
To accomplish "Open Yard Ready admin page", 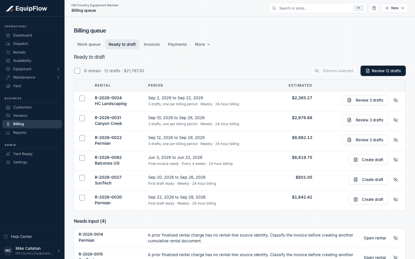I will [x=32, y=154].
